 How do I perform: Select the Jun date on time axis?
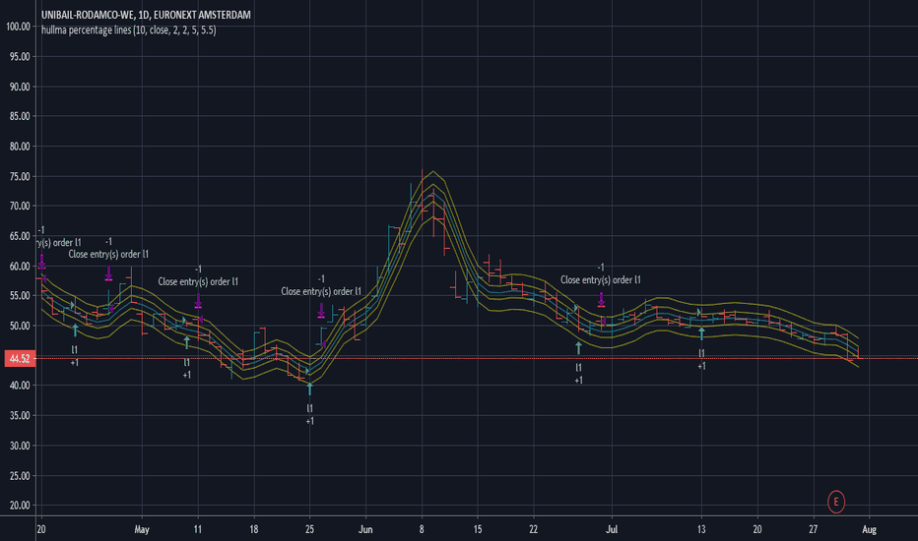365,529
